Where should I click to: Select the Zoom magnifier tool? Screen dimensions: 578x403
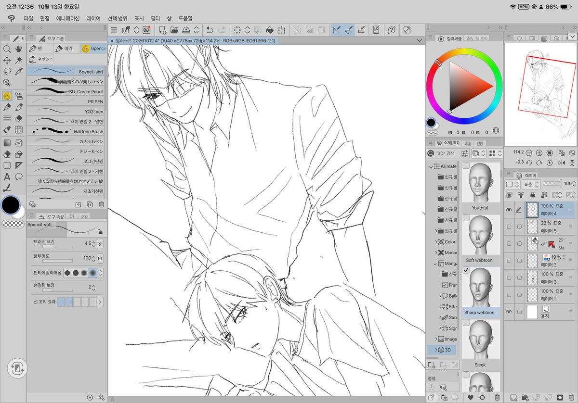point(7,49)
